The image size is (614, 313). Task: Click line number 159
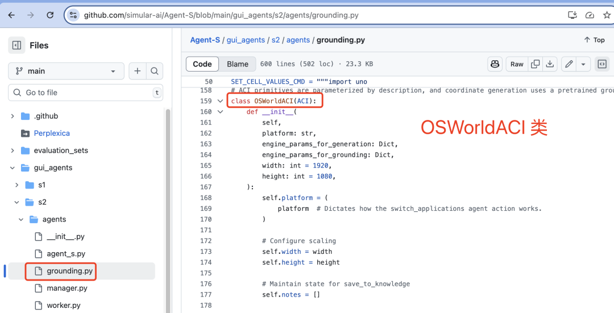pyautogui.click(x=206, y=101)
